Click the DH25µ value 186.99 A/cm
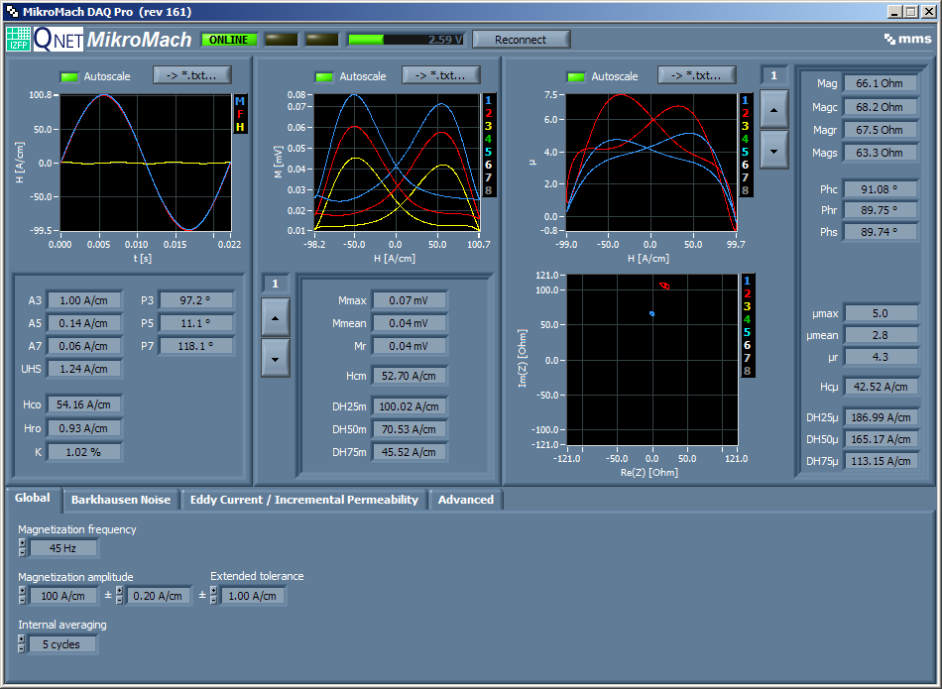Viewport: 942px width, 689px height. click(x=881, y=417)
